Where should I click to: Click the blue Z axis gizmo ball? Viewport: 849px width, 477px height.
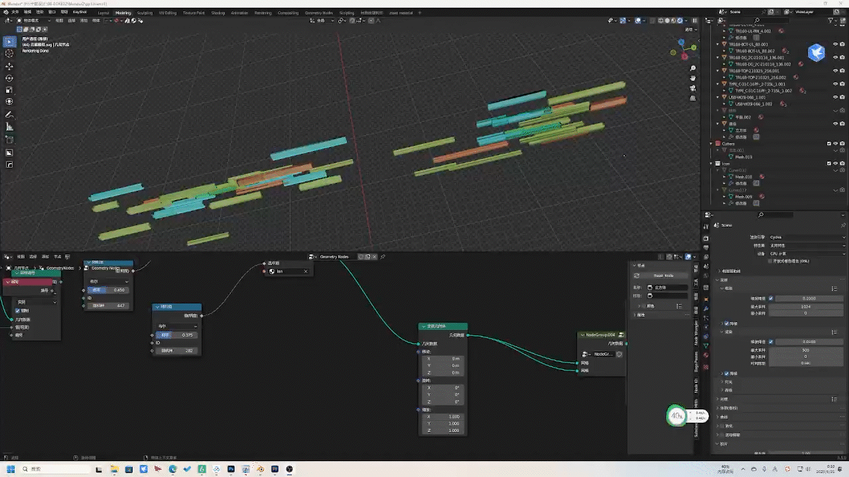click(x=683, y=42)
